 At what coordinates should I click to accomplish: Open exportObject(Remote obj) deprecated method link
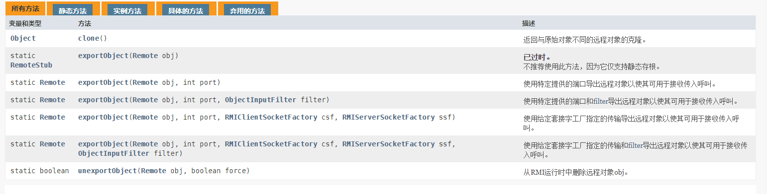(103, 56)
